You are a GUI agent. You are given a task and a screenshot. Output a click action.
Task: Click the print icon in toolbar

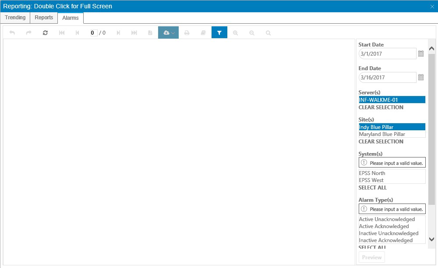187,33
